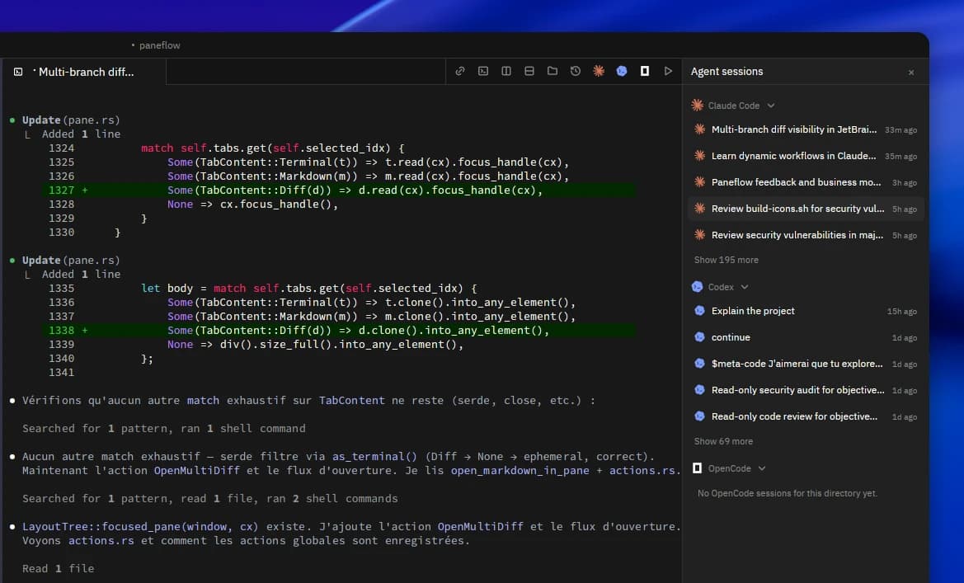Image resolution: width=964 pixels, height=583 pixels.
Task: Click the starburst icon beside Review build-icons.sh session
Action: click(x=699, y=209)
